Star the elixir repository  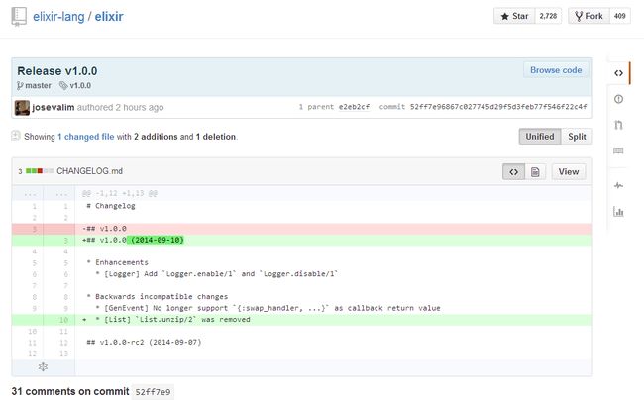point(514,16)
